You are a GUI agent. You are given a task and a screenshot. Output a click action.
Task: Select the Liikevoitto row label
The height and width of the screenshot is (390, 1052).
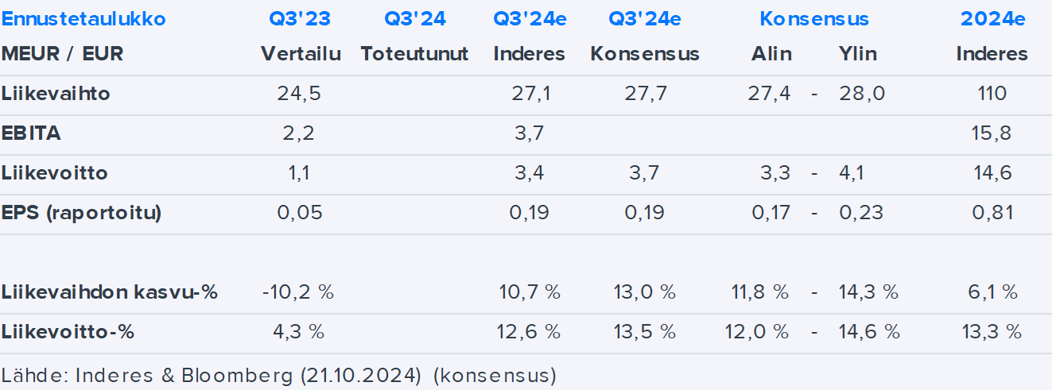pos(54,173)
